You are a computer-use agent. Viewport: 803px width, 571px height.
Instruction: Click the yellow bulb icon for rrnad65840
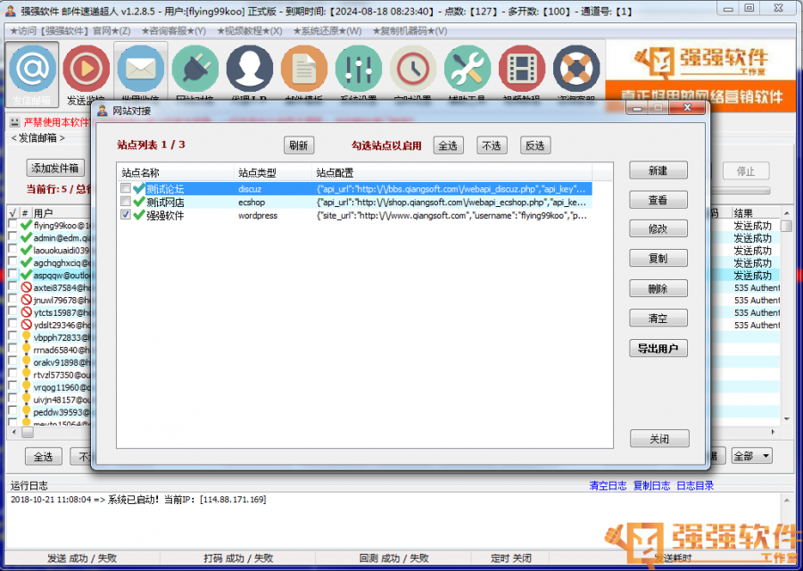pos(26,349)
